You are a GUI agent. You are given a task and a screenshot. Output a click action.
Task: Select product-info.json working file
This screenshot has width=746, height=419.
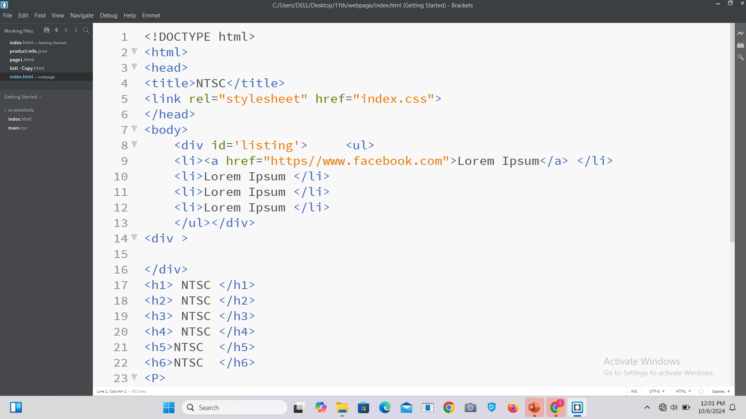(x=46, y=51)
